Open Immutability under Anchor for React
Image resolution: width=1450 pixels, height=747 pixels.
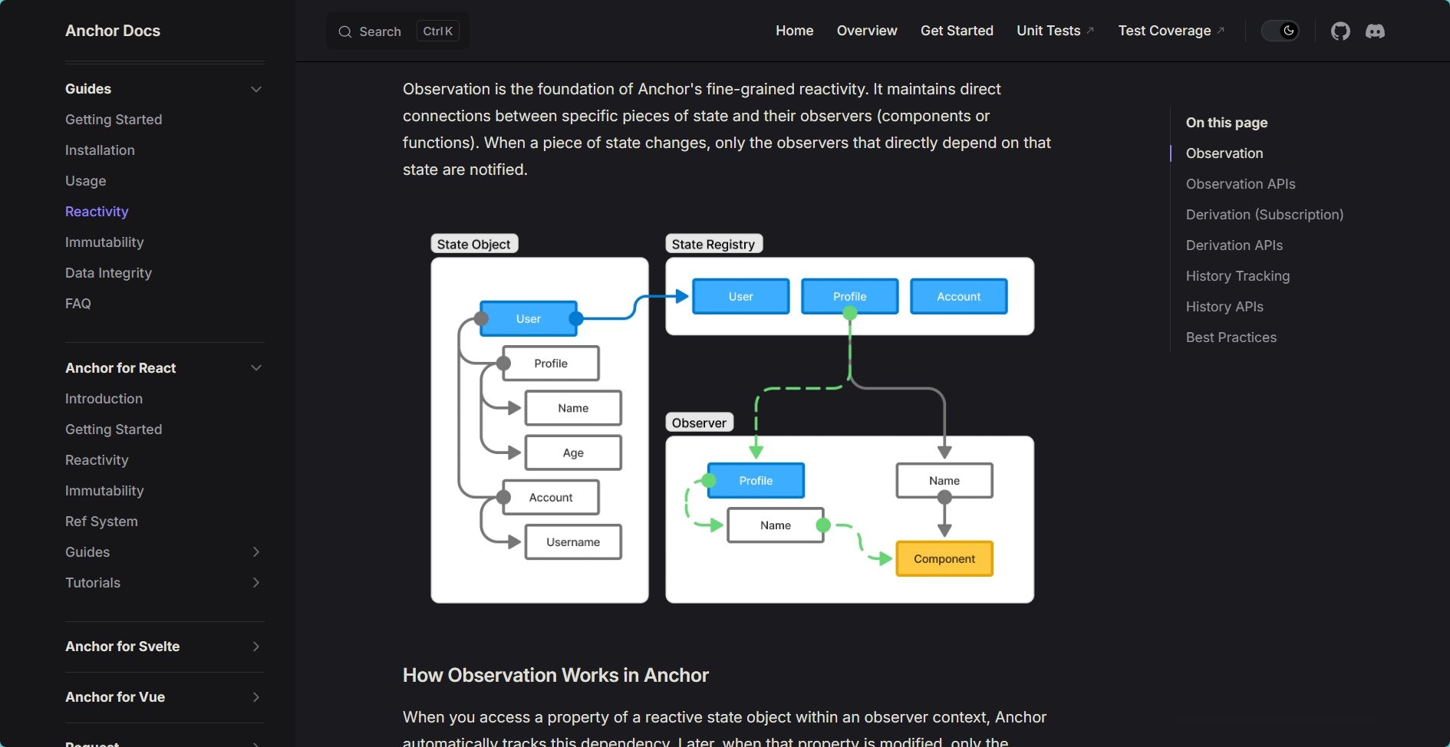(x=104, y=491)
